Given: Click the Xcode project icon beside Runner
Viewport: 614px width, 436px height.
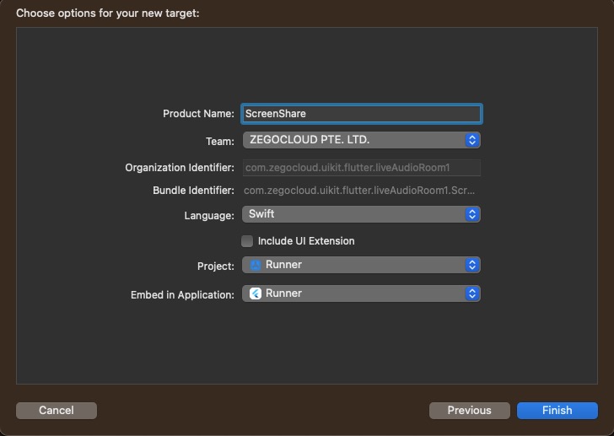Looking at the screenshot, I should [256, 265].
